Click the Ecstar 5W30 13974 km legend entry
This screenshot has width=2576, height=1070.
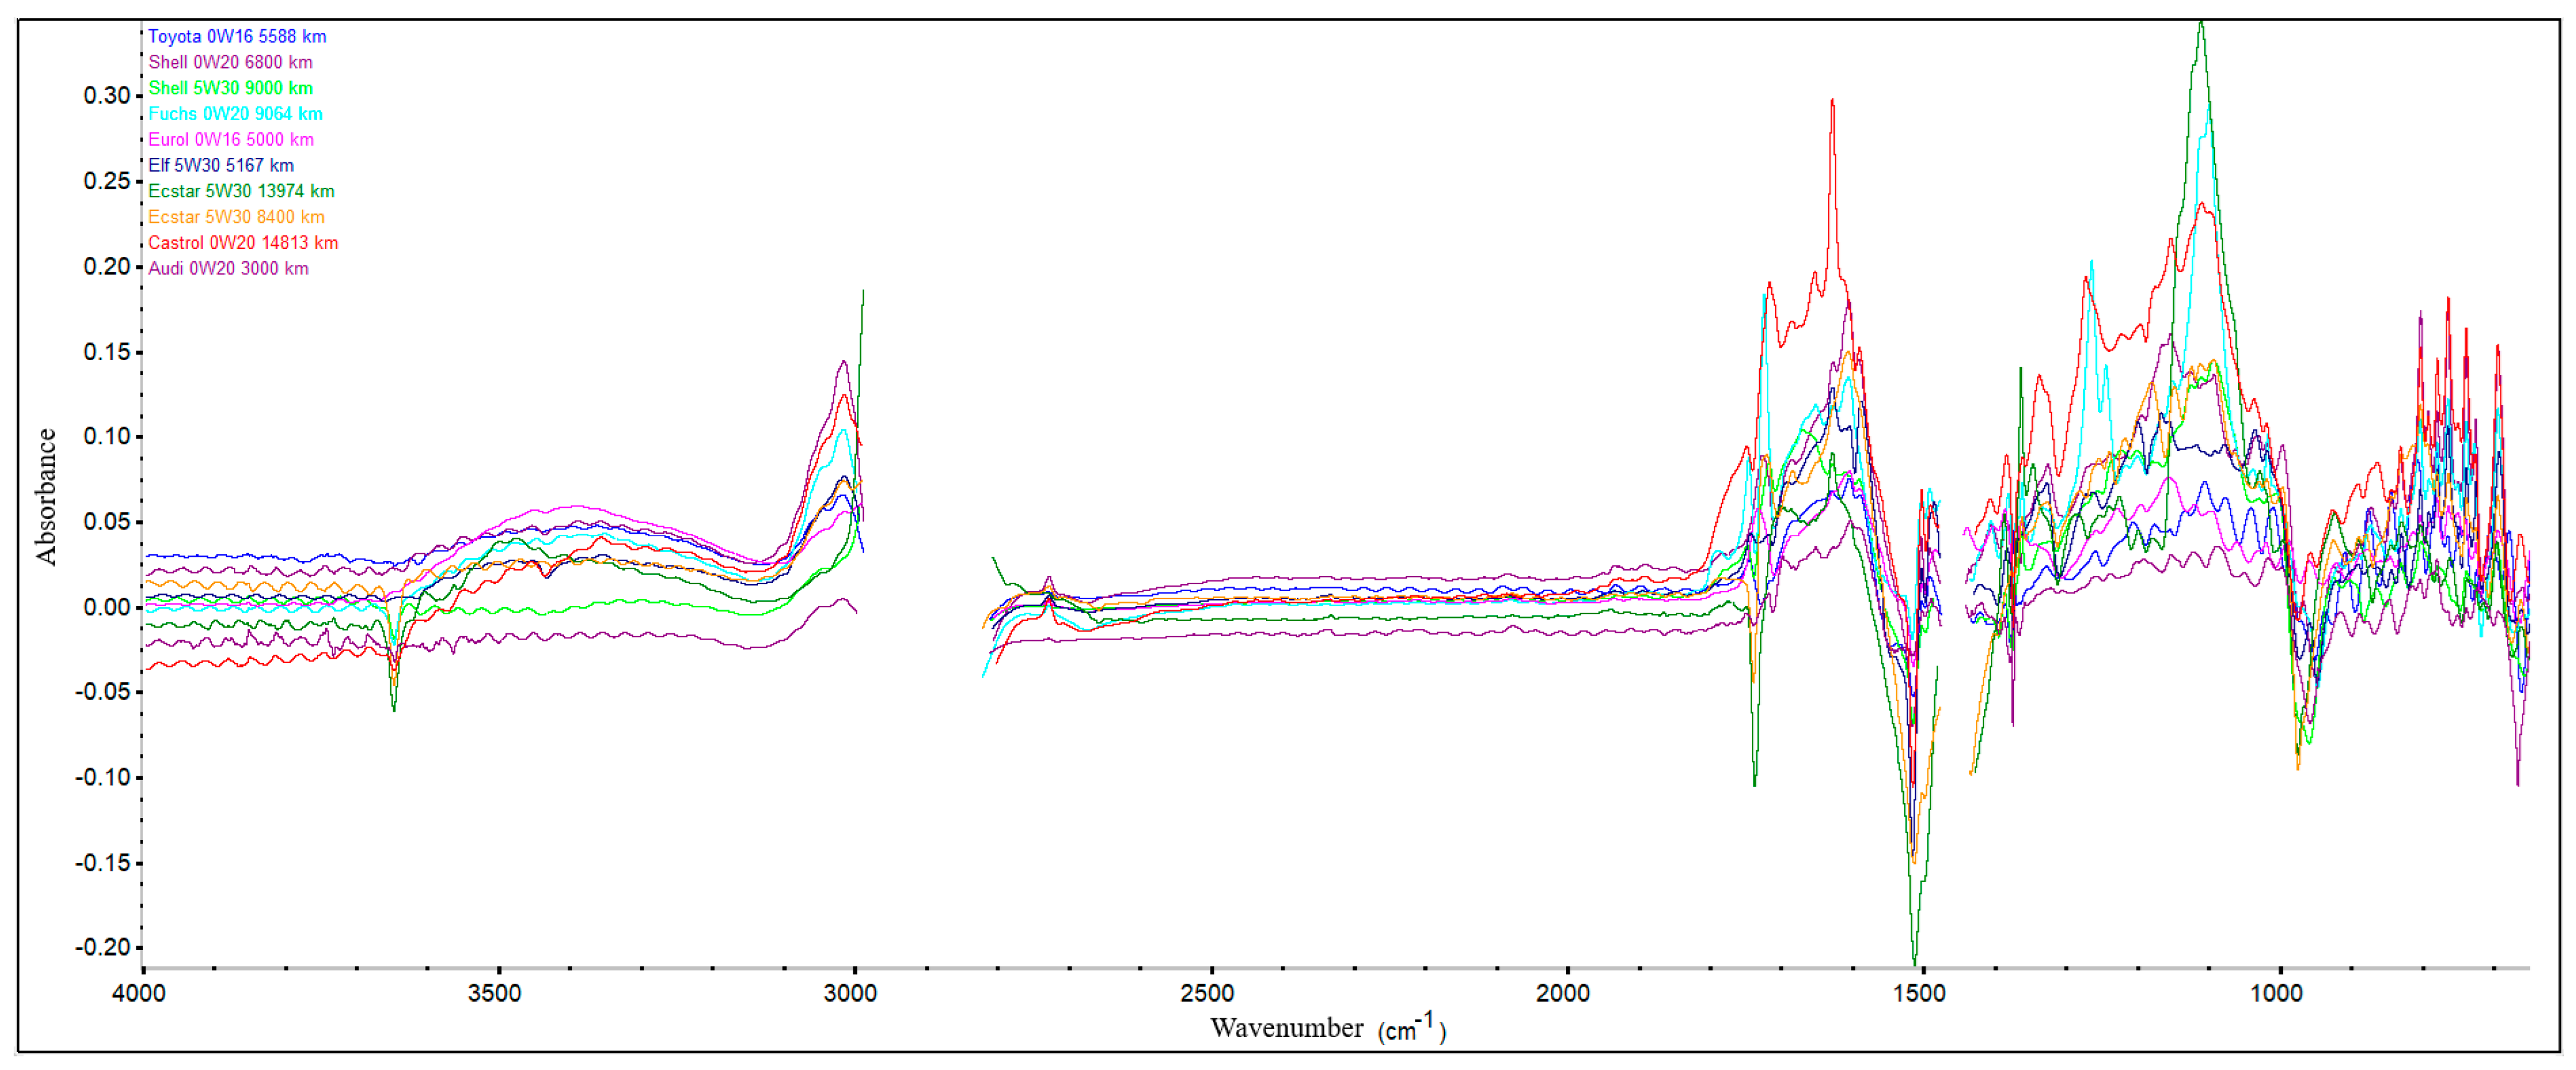coord(241,192)
